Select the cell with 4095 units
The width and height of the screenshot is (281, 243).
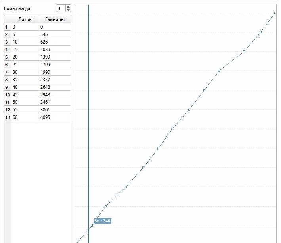coord(55,117)
